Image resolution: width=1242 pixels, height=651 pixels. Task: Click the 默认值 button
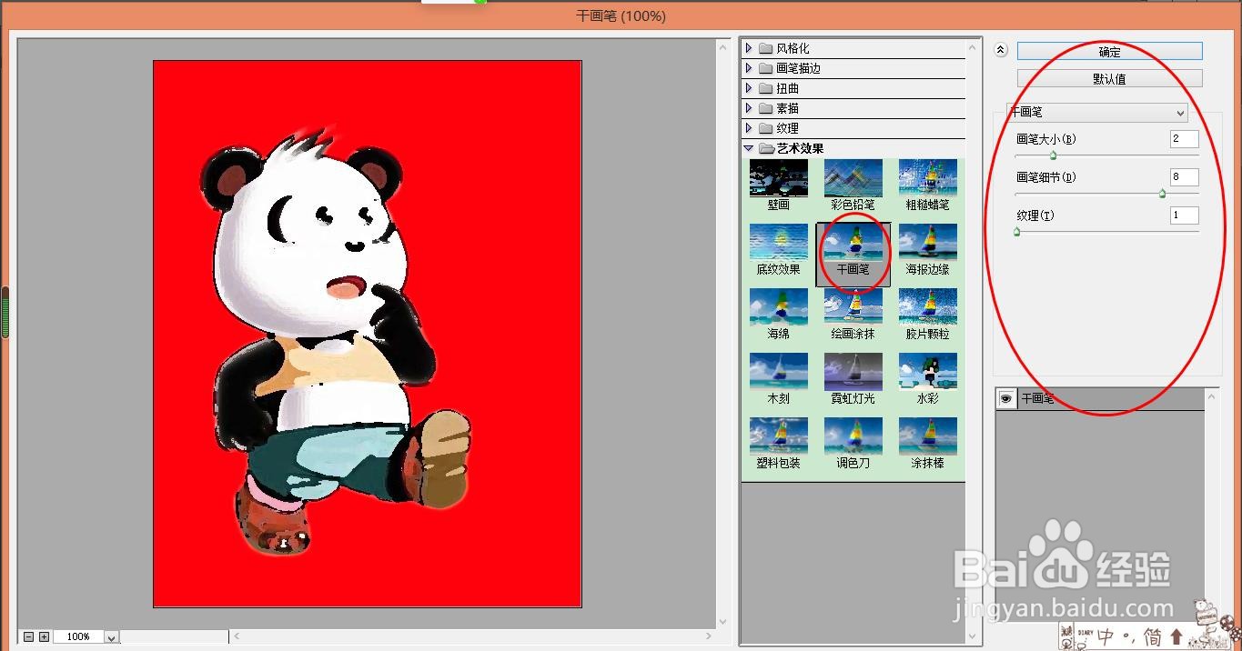click(x=1109, y=78)
